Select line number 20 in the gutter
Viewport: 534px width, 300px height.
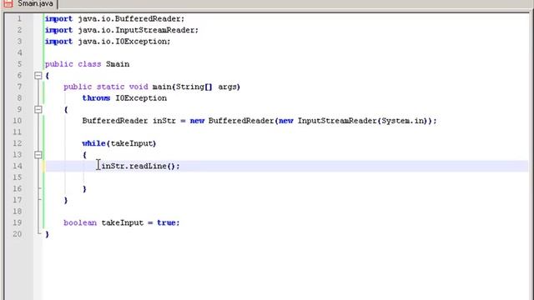[x=18, y=234]
